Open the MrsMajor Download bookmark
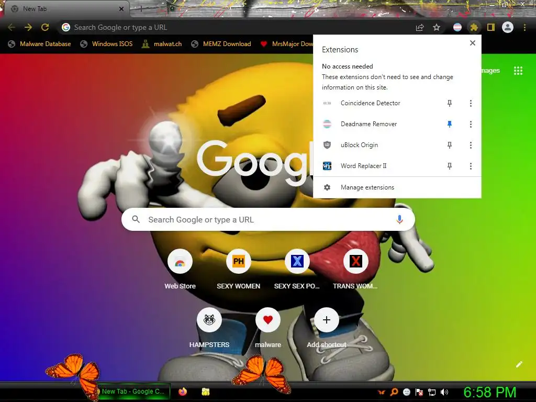 [286, 44]
